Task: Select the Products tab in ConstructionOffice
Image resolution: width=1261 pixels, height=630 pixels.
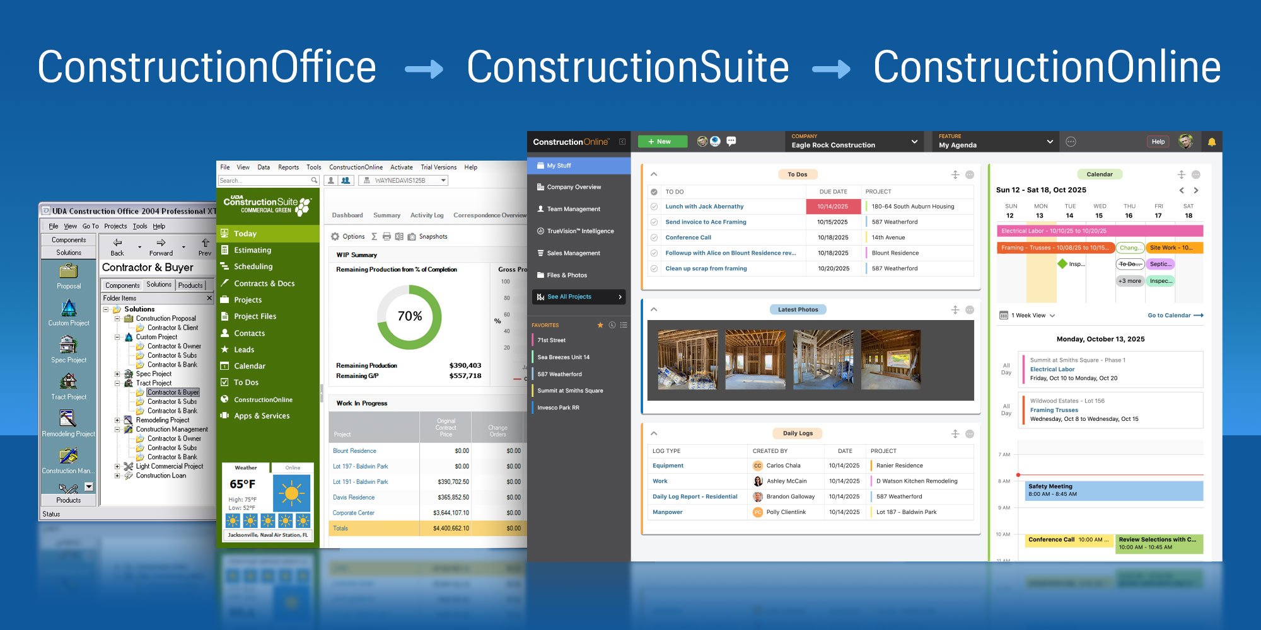Action: (x=190, y=285)
